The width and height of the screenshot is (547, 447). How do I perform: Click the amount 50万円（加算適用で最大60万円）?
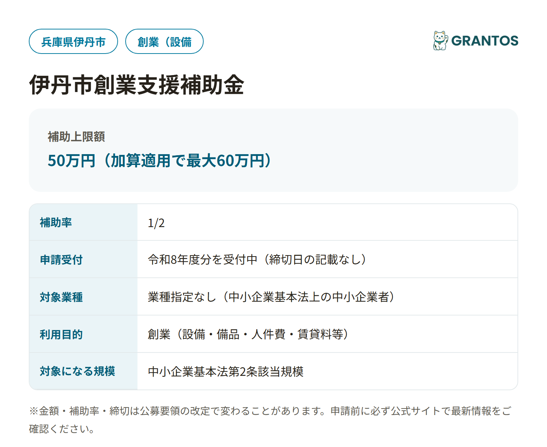[x=160, y=160]
